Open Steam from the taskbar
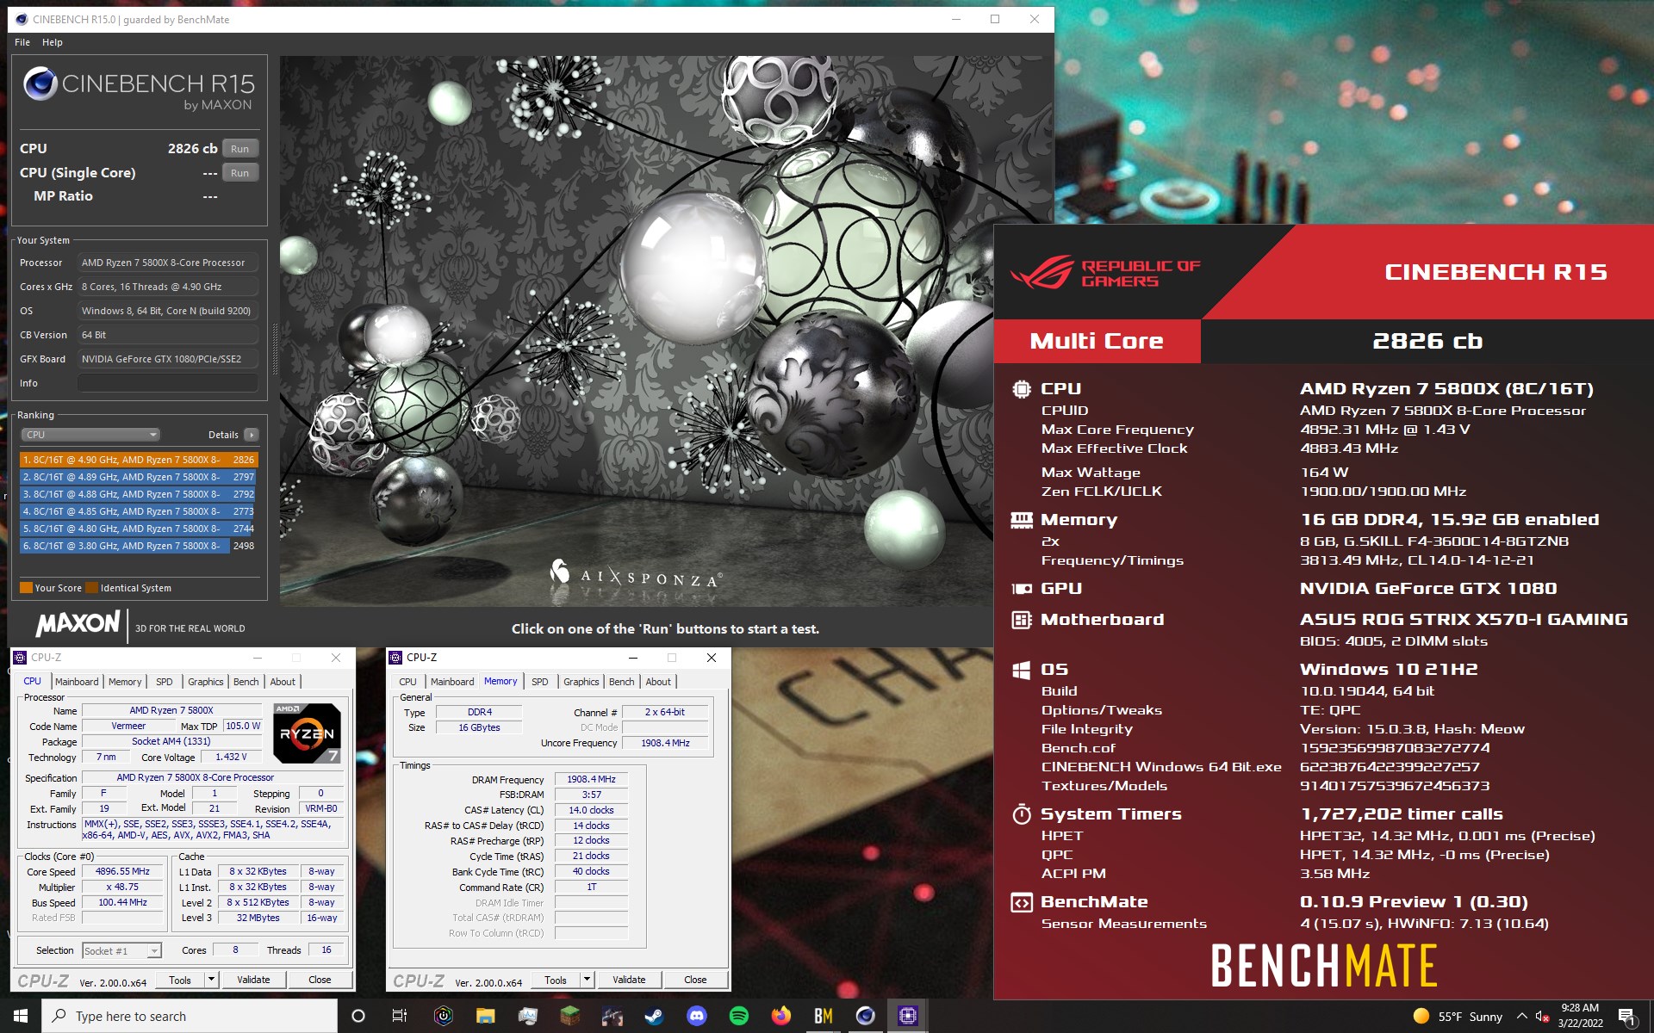 point(654,1016)
